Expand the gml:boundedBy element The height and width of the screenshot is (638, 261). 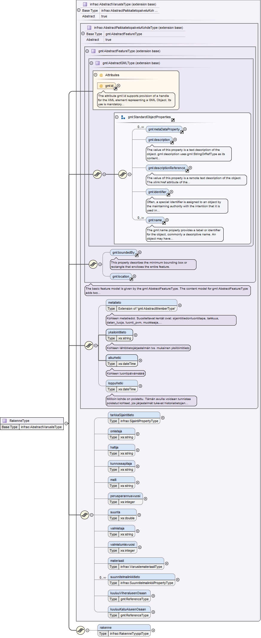coord(140,252)
